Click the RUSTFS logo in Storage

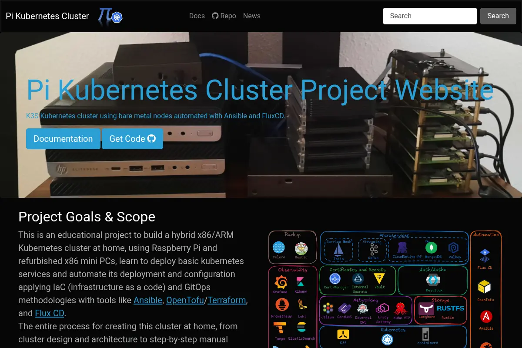[x=450, y=308]
